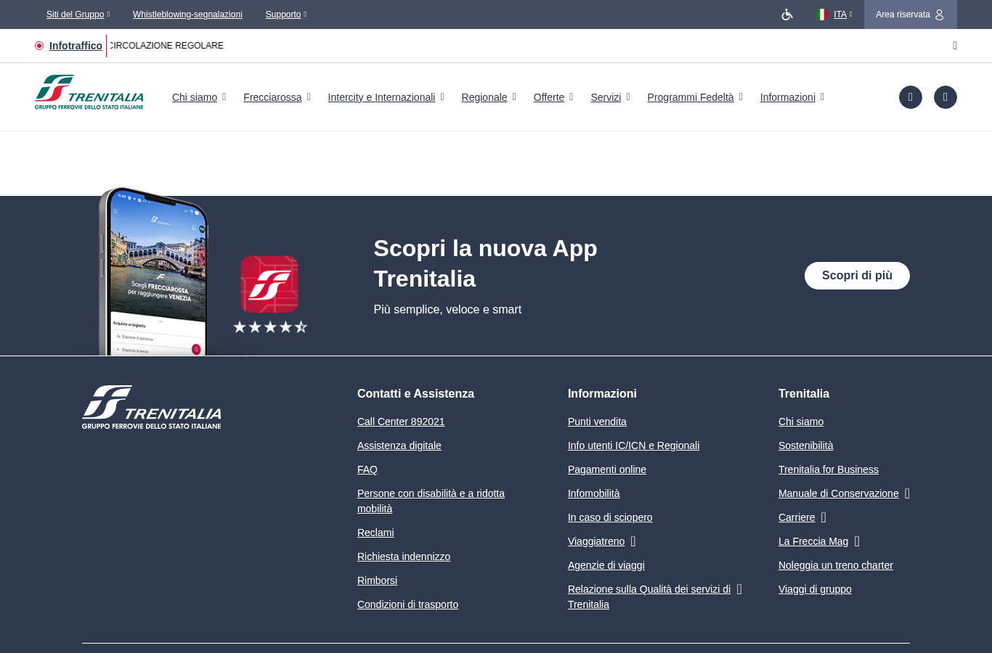992x653 pixels.
Task: Click the Contatti e Assistenza footer heading
Action: [415, 394]
